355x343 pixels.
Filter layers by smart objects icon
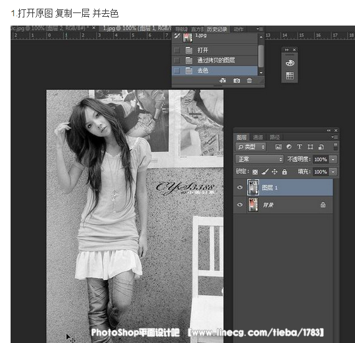pos(321,147)
